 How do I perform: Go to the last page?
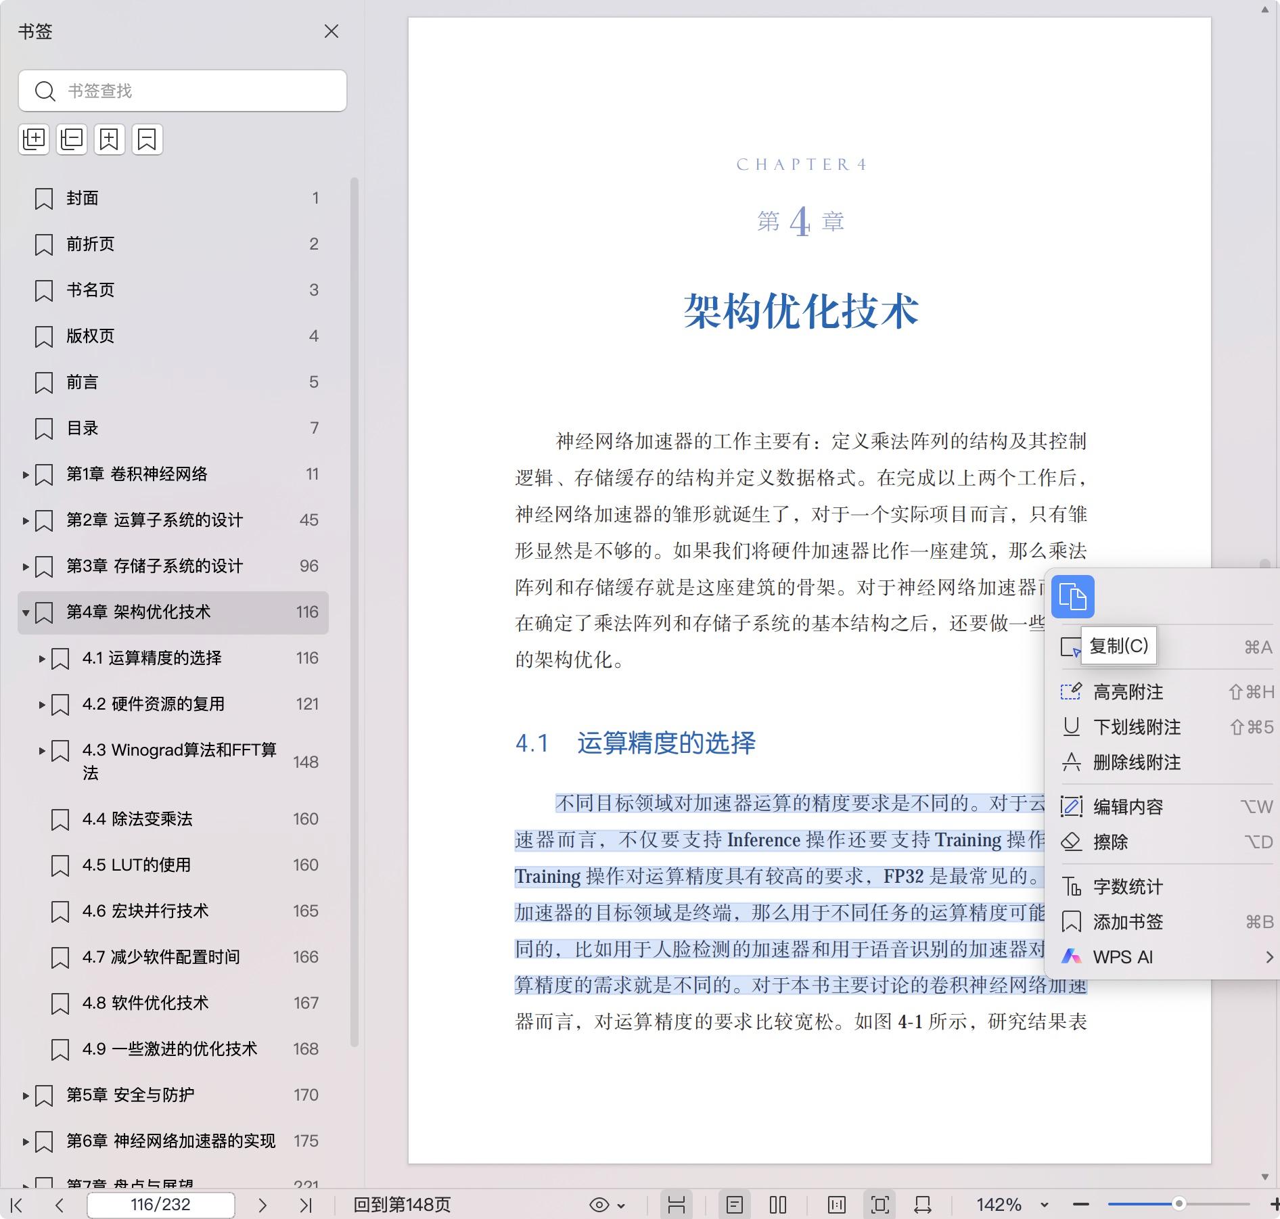pyautogui.click(x=306, y=1205)
